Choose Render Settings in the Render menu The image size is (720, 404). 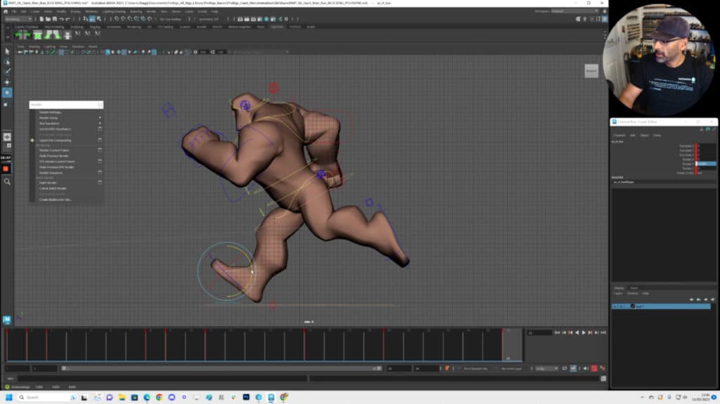tap(51, 112)
